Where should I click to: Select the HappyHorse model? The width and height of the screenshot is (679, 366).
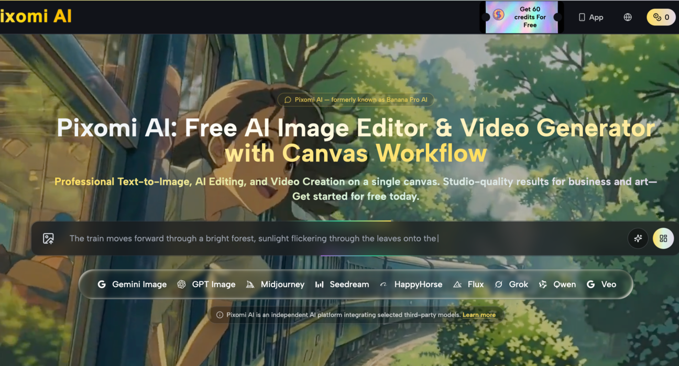pos(410,284)
